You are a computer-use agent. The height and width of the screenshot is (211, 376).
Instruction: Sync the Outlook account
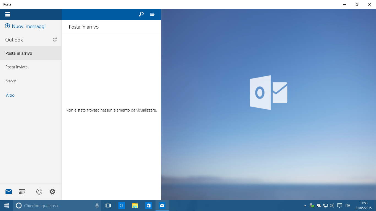55,40
